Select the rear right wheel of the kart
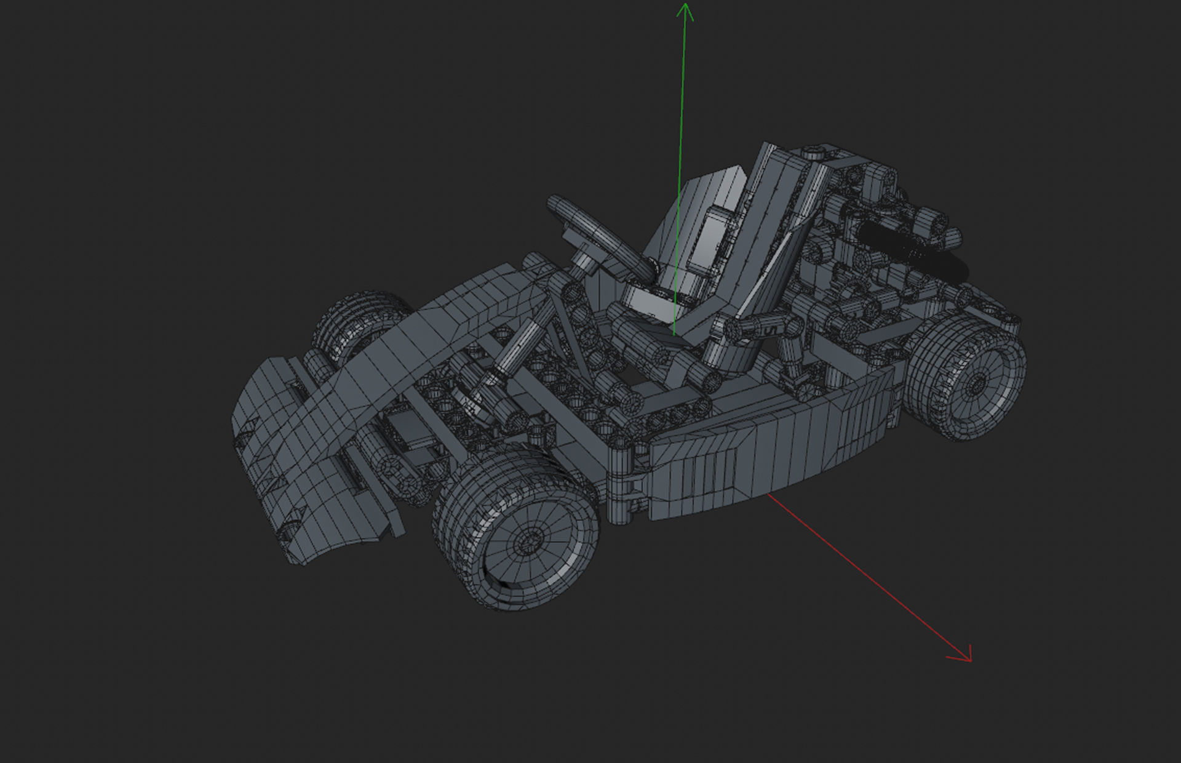The height and width of the screenshot is (763, 1181). [x=966, y=375]
